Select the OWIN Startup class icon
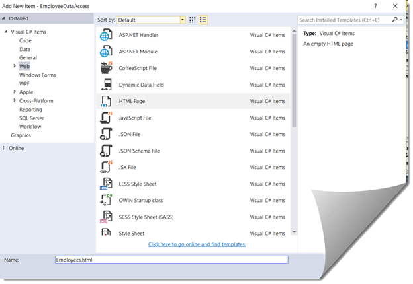 pyautogui.click(x=106, y=201)
